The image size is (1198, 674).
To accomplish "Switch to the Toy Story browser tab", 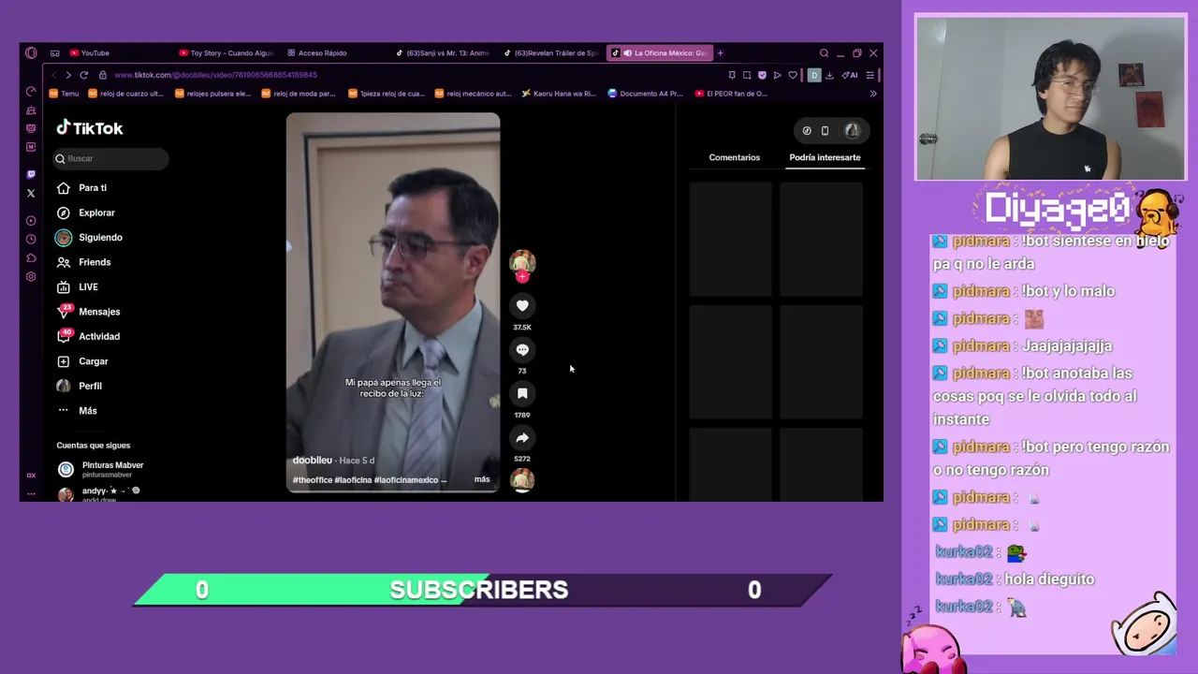I will 226,53.
